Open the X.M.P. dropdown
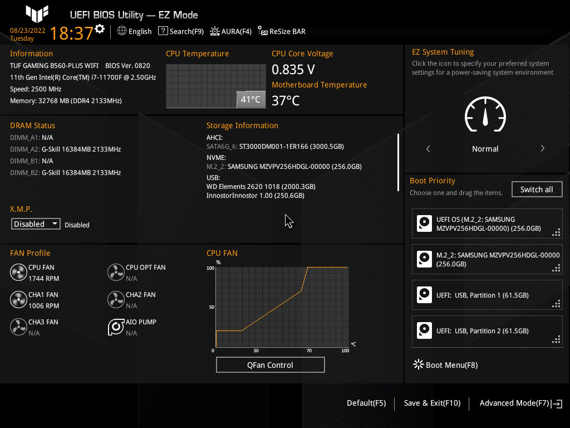The width and height of the screenshot is (570, 428). (36, 223)
